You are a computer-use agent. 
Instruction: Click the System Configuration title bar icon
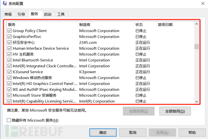[5, 3]
